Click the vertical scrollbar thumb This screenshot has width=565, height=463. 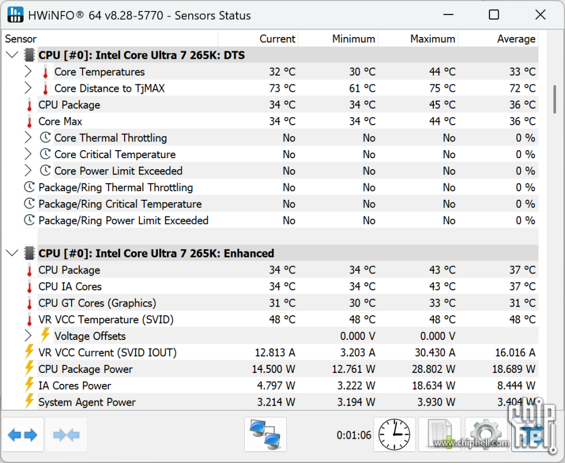click(x=555, y=99)
